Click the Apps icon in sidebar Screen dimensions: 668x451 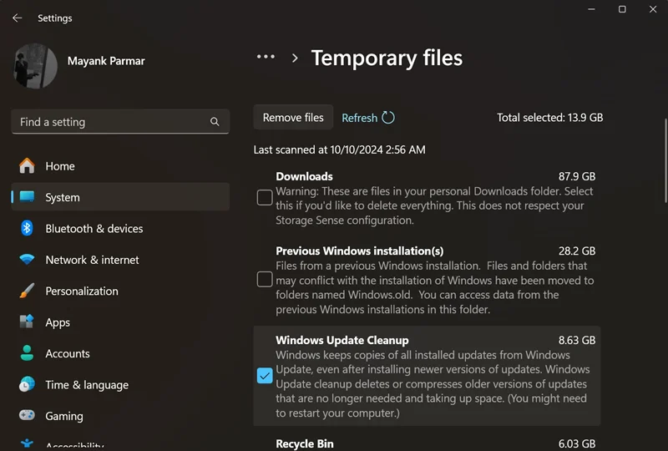click(27, 322)
